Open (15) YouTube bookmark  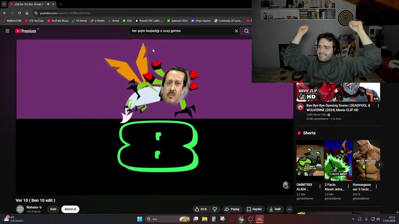[34, 21]
